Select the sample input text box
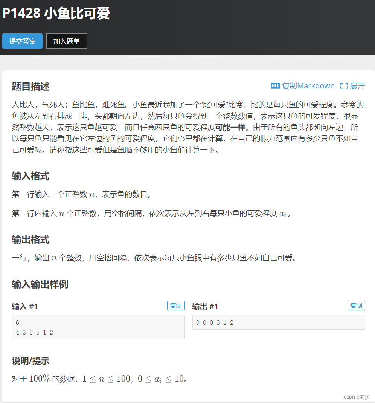Image resolution: width=375 pixels, height=403 pixels. 98,327
